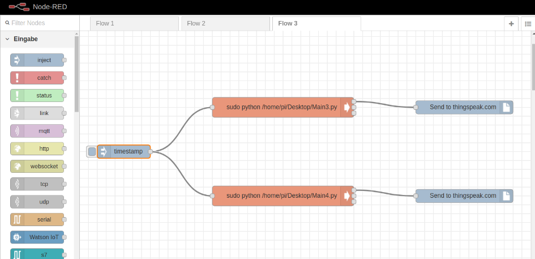
Task: Add a new flow with plus button
Action: (511, 24)
